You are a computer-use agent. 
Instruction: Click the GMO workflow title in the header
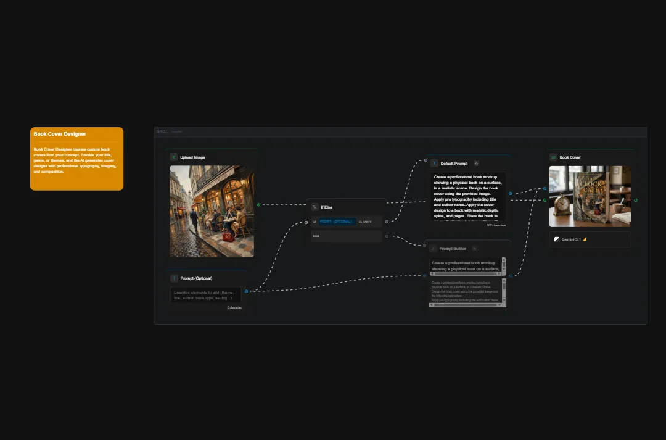click(x=162, y=131)
